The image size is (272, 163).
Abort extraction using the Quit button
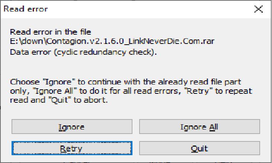[x=199, y=148]
